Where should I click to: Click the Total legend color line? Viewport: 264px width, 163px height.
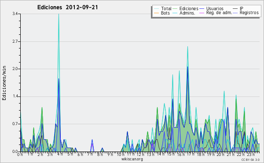(x=156, y=9)
